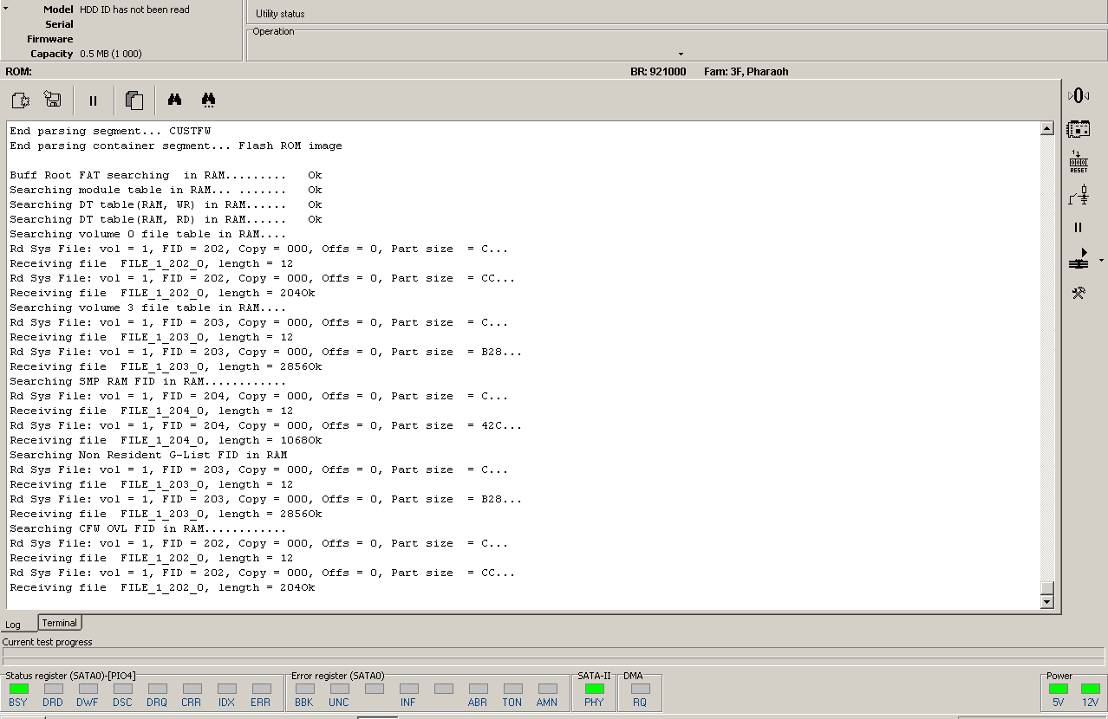Click 'End parsing segment... CUSTFW' line
Image resolution: width=1108 pixels, height=719 pixels.
[110, 131]
